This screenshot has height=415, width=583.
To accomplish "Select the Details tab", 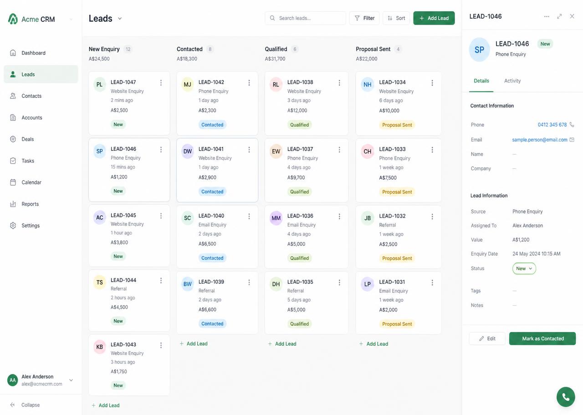I will pos(481,81).
